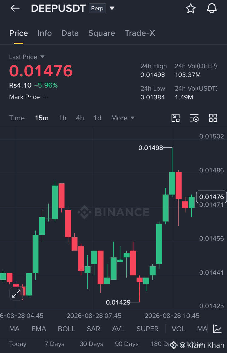Open the DEEPUSDT pair selector dropdown arrow

(x=112, y=8)
